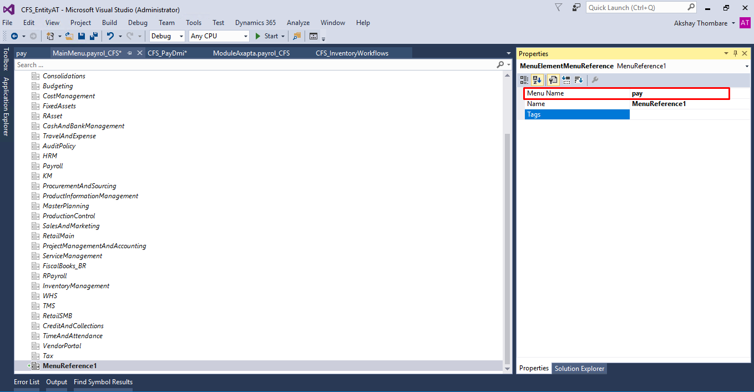Click the Open File folder icon
Viewport: 754px width, 392px height.
tap(69, 36)
